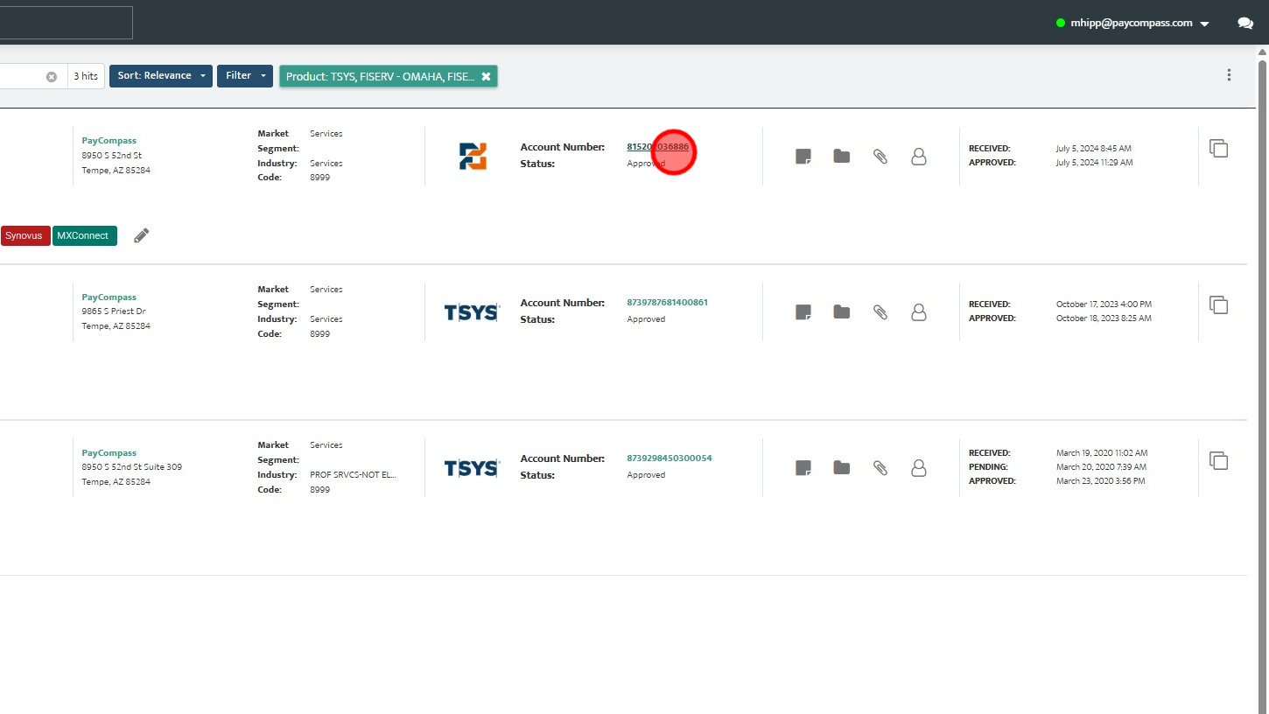Open user profile icon for account 8739298450300054
The width and height of the screenshot is (1269, 714).
pyautogui.click(x=919, y=468)
